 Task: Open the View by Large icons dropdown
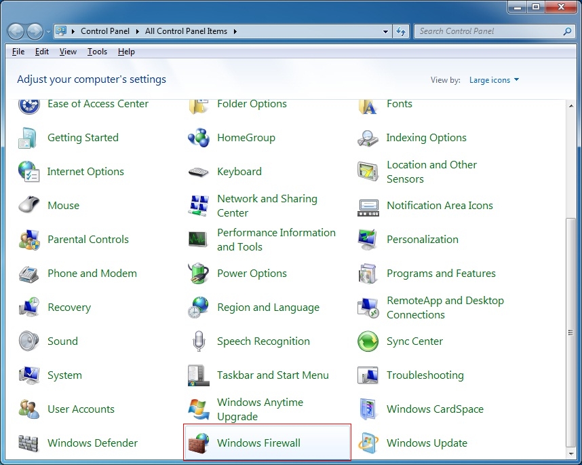pyautogui.click(x=494, y=80)
